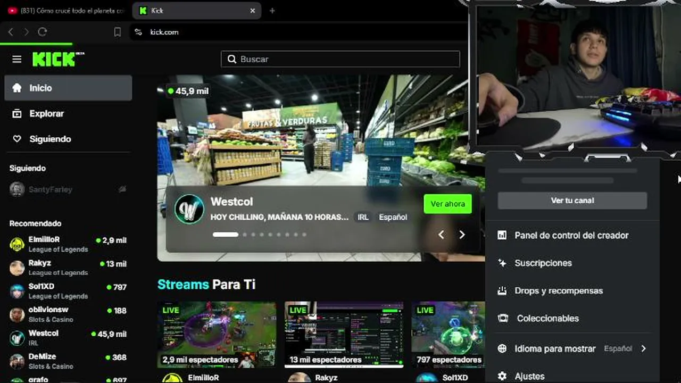681x383 pixels.
Task: Click ElmillloR's avatar in Recomendado list
Action: (x=17, y=245)
